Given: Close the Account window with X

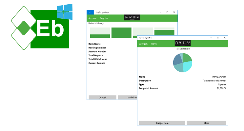Looking at the screenshot, I should point(174,12).
